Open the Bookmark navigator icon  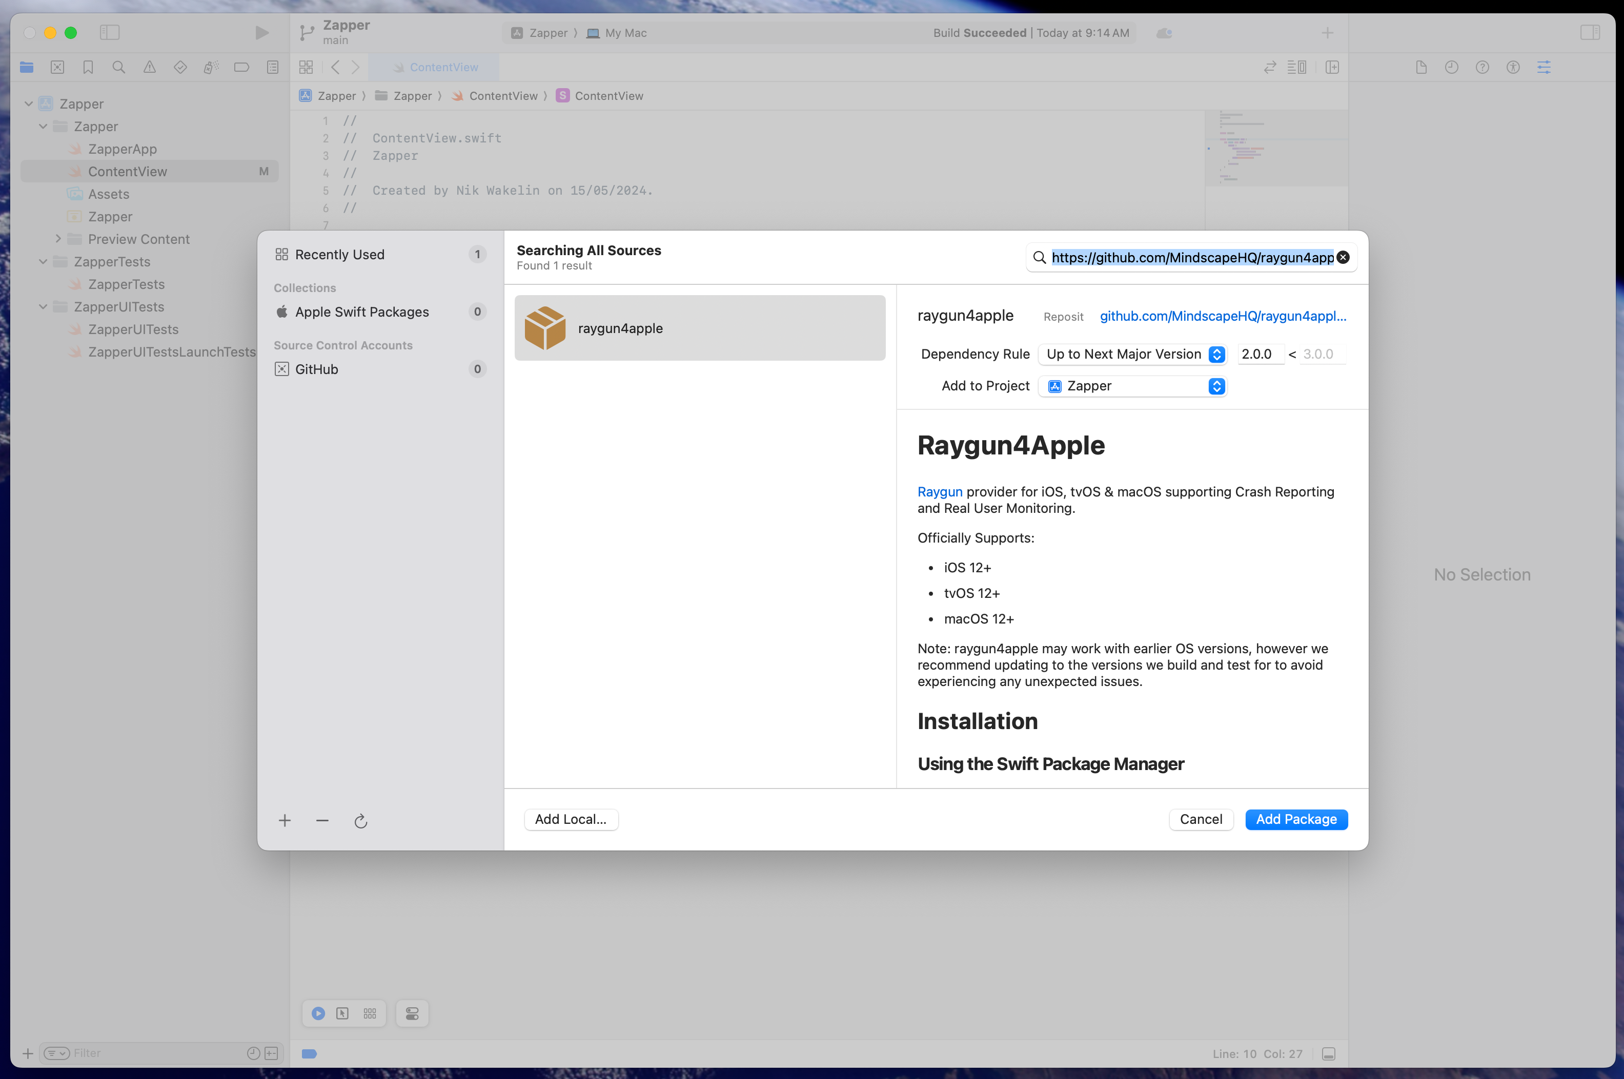coord(88,67)
